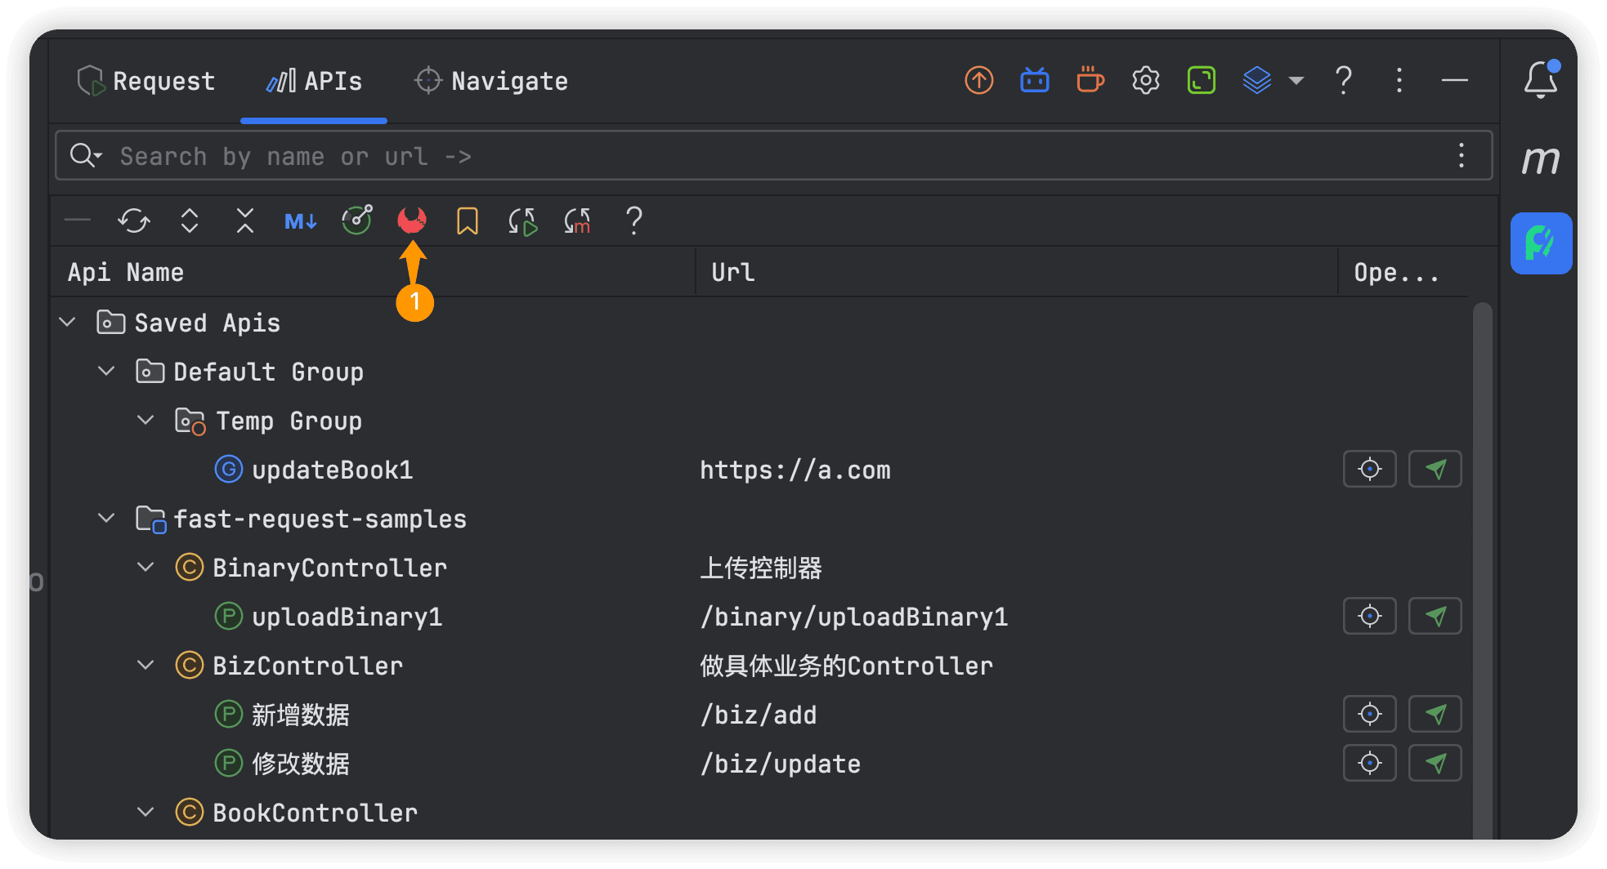This screenshot has height=869, width=1607.
Task: Click the orange coffee cup icon
Action: [x=1090, y=80]
